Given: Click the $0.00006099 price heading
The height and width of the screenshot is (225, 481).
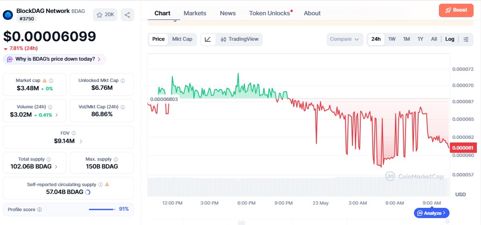Looking at the screenshot, I should pyautogui.click(x=49, y=36).
